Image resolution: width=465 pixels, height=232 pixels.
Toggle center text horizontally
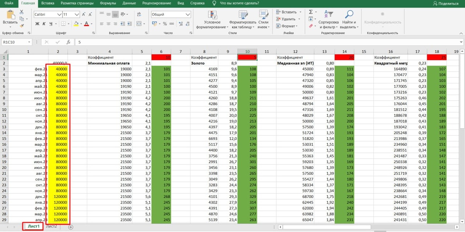click(109, 24)
